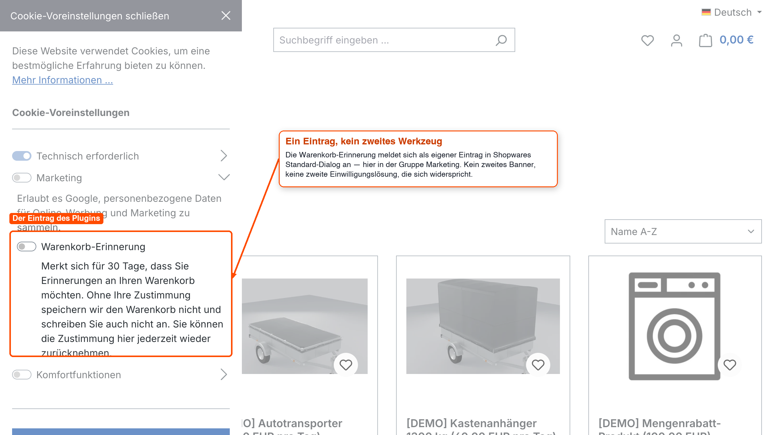Enable the Komfortfunktionen switch
Image resolution: width=774 pixels, height=435 pixels.
pos(22,375)
